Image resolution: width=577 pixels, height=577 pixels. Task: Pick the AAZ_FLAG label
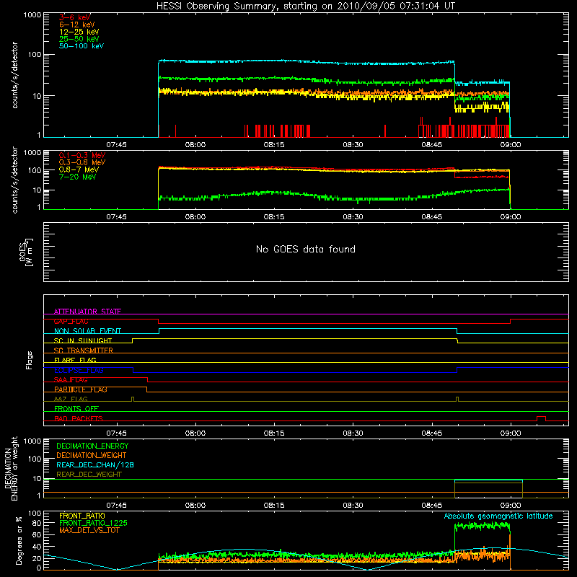point(71,399)
